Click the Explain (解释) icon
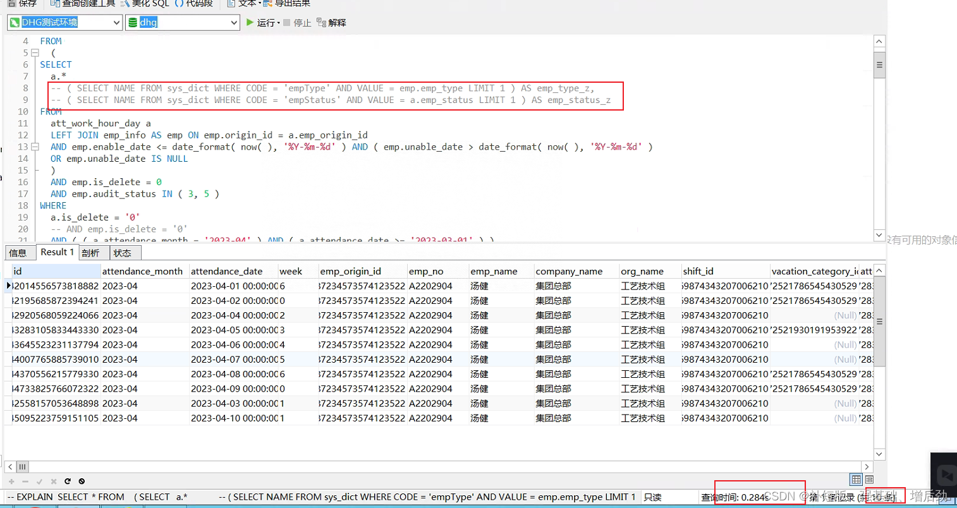This screenshot has height=508, width=957. (x=322, y=23)
